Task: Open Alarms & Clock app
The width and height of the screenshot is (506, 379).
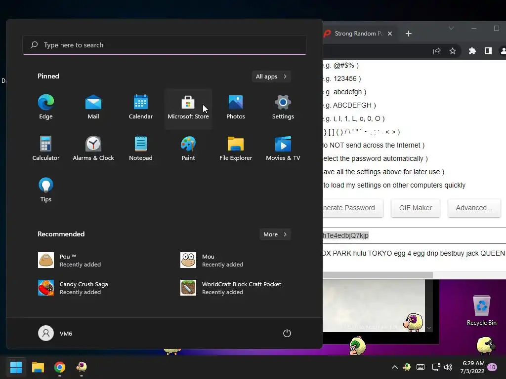Action: point(93,149)
